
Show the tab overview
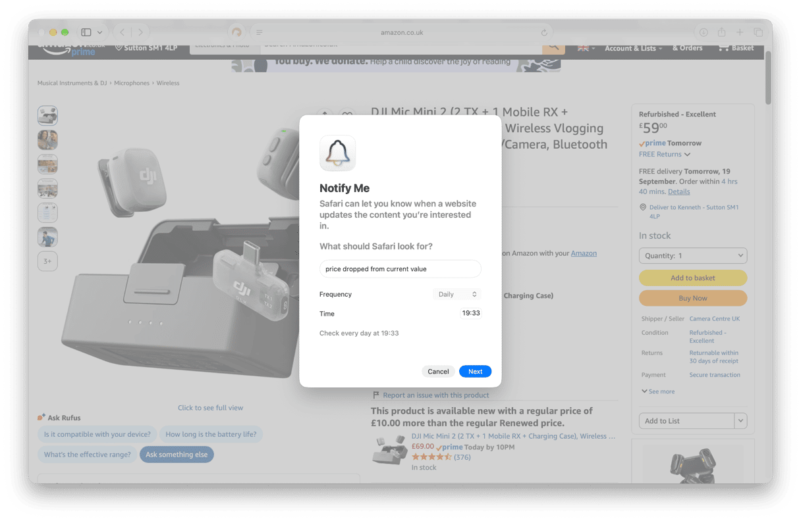point(758,32)
